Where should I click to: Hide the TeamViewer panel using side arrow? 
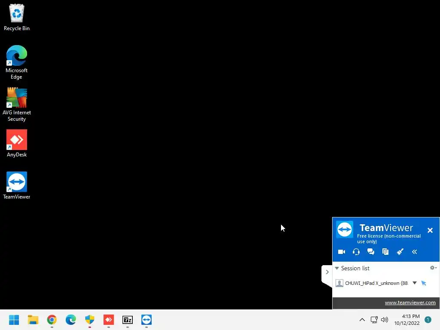click(x=327, y=272)
